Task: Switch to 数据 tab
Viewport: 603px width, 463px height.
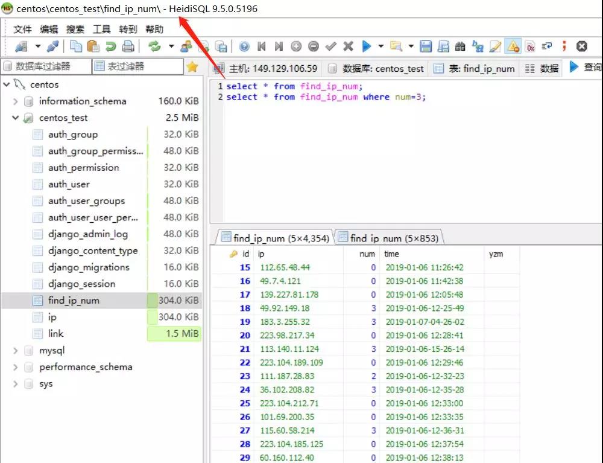Action: click(x=541, y=68)
